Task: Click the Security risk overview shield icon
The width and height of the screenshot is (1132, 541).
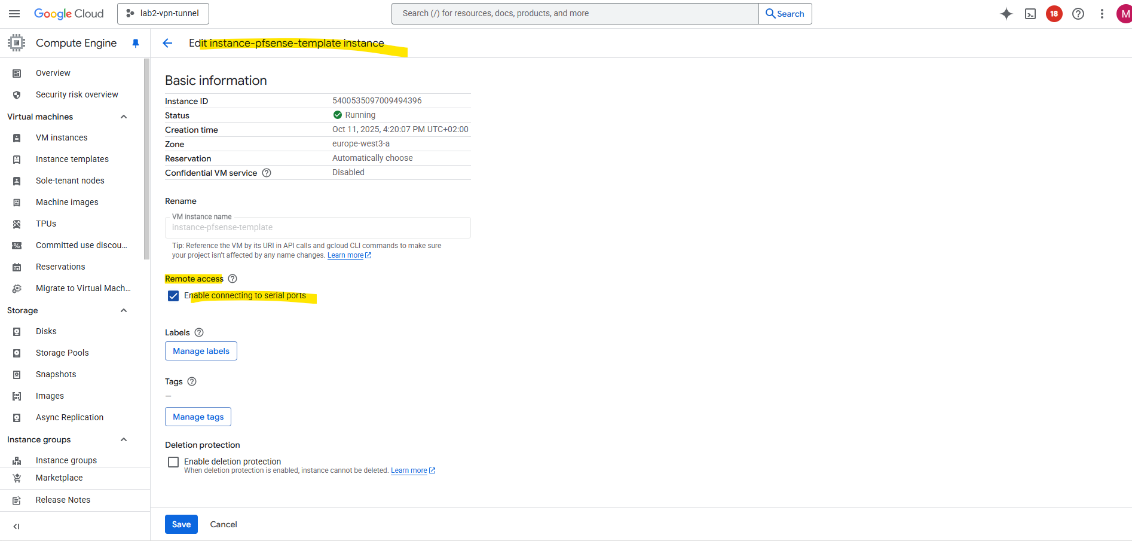Action: (17, 94)
